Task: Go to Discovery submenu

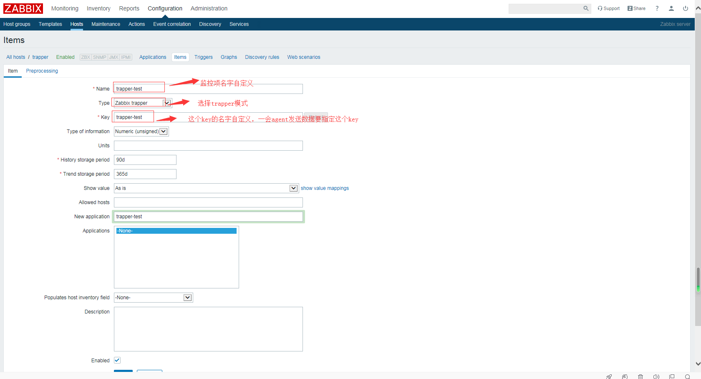Action: pyautogui.click(x=210, y=24)
